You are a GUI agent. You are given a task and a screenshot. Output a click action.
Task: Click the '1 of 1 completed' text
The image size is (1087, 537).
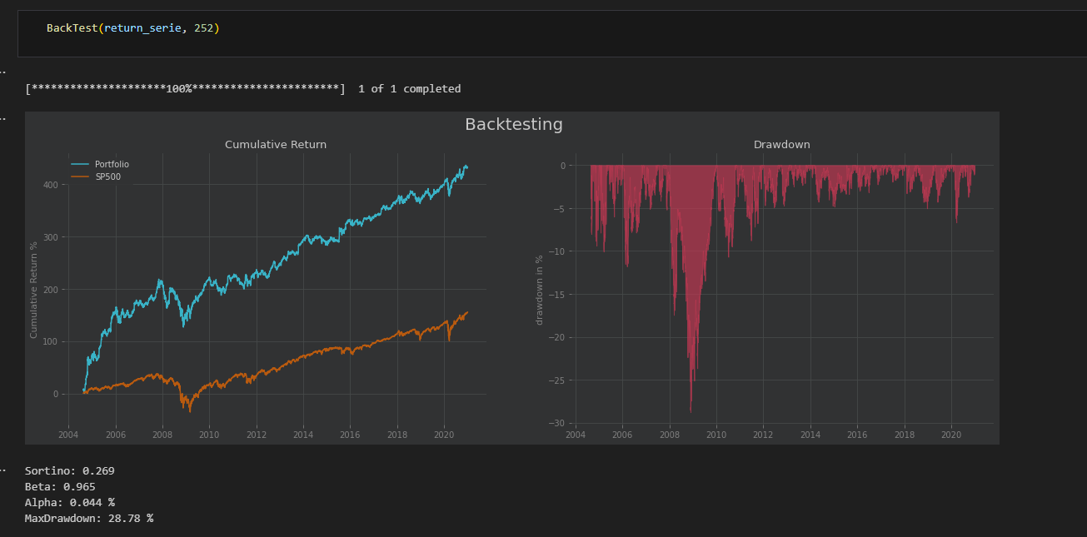click(409, 89)
